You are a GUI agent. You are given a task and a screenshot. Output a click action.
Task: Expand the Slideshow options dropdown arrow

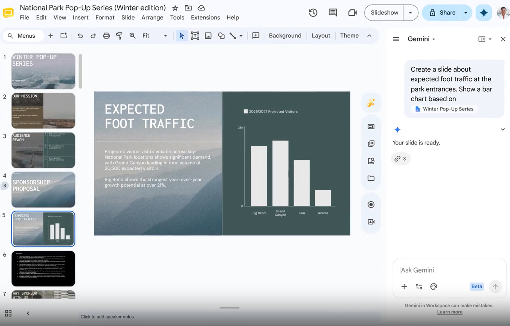click(411, 13)
